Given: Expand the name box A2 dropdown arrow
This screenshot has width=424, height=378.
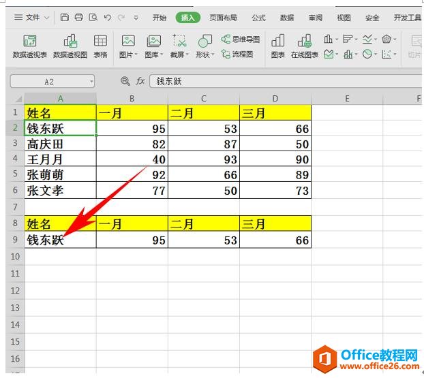Looking at the screenshot, I should (x=91, y=81).
